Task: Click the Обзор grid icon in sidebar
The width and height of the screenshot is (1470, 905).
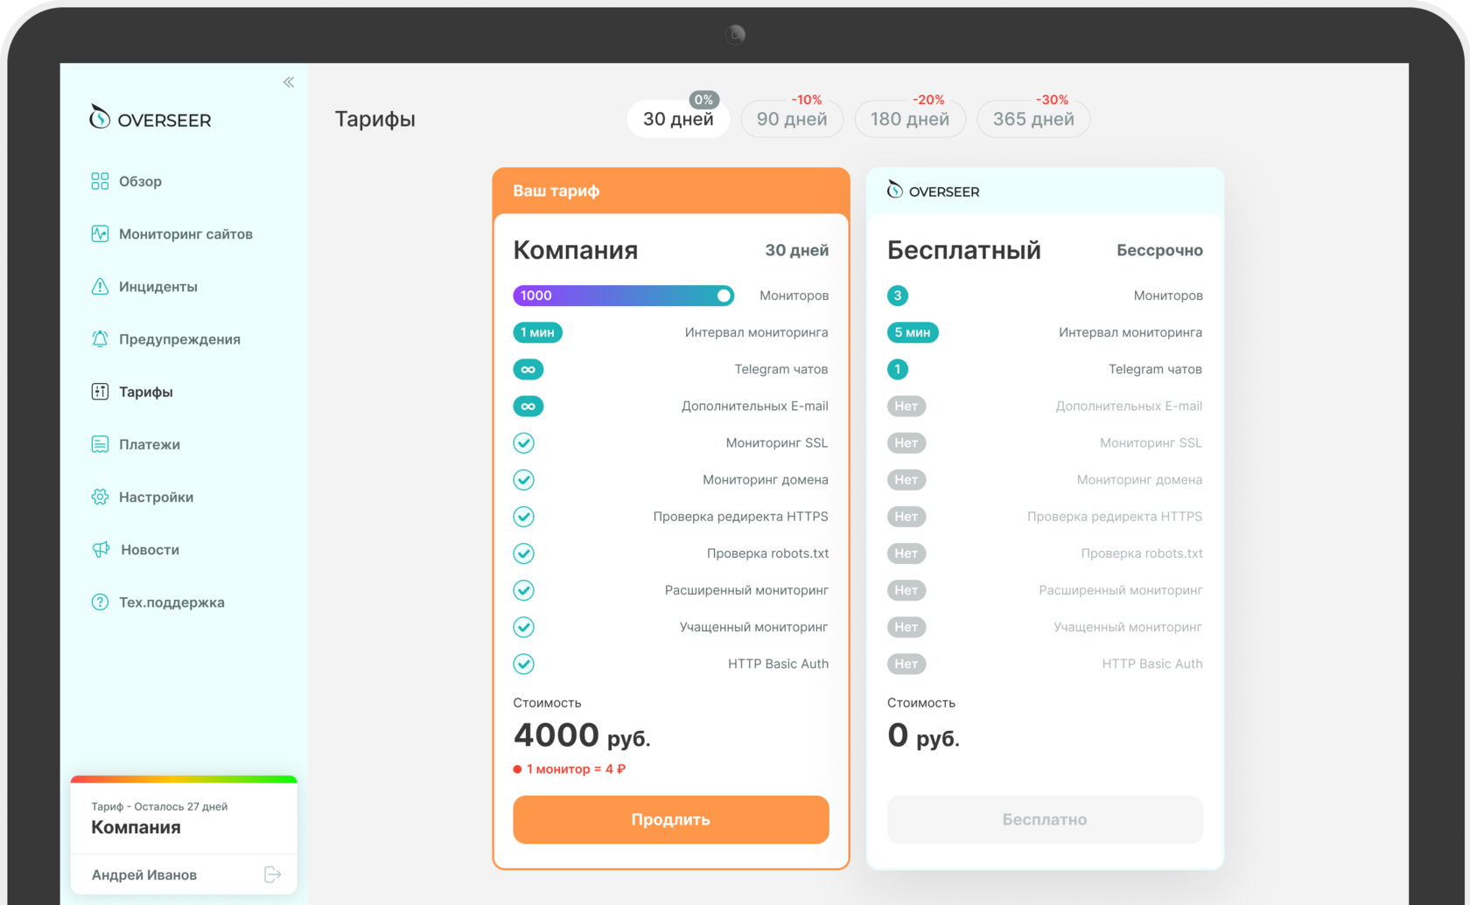Action: [x=100, y=181]
